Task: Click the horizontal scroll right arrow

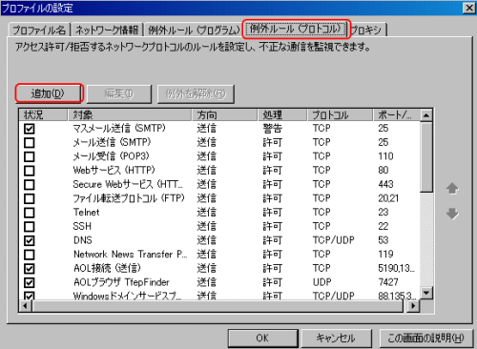Action: click(413, 306)
